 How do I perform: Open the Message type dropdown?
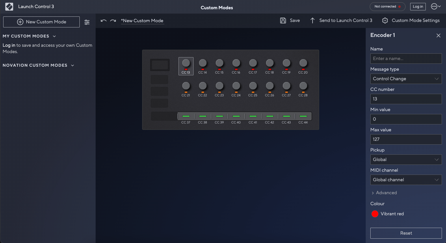(x=406, y=79)
